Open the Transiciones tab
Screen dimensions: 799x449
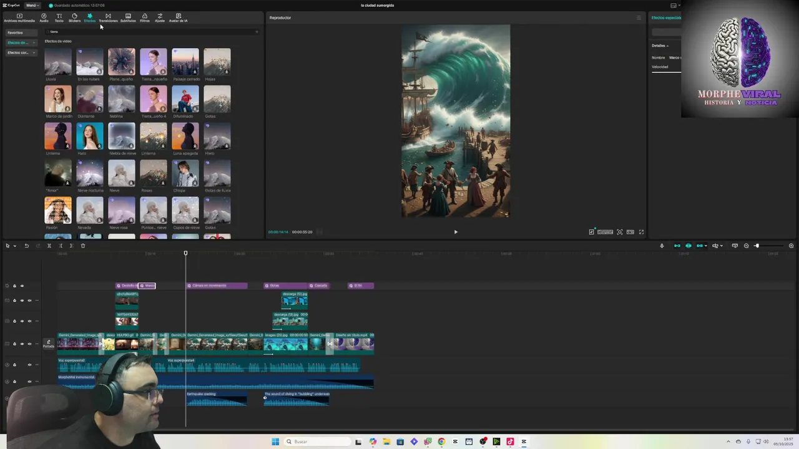[108, 17]
